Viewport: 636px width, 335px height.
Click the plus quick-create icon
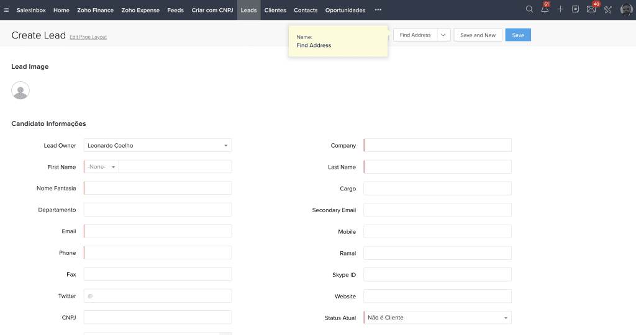pyautogui.click(x=560, y=10)
